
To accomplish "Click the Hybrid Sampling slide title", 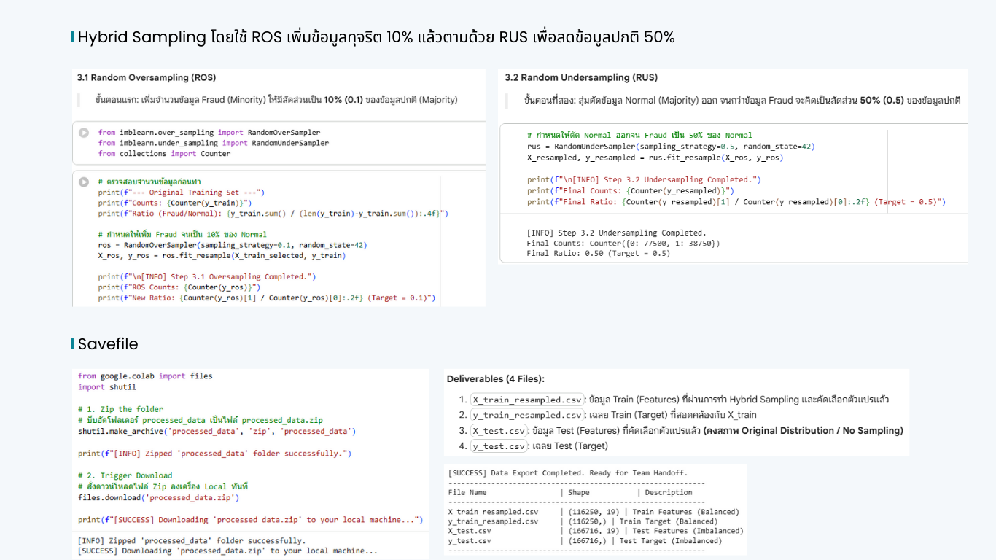I will tap(376, 36).
